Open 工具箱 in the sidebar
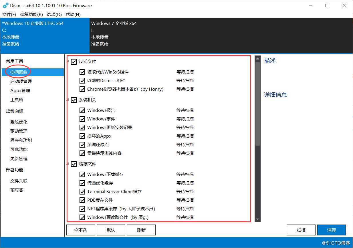The height and width of the screenshot is (248, 353). (17, 100)
